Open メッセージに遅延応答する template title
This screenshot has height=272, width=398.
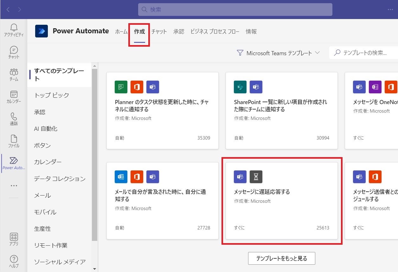click(262, 192)
